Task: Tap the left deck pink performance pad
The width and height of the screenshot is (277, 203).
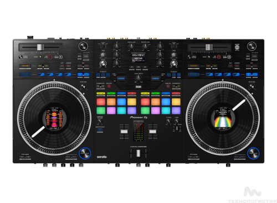Action: tap(111, 111)
